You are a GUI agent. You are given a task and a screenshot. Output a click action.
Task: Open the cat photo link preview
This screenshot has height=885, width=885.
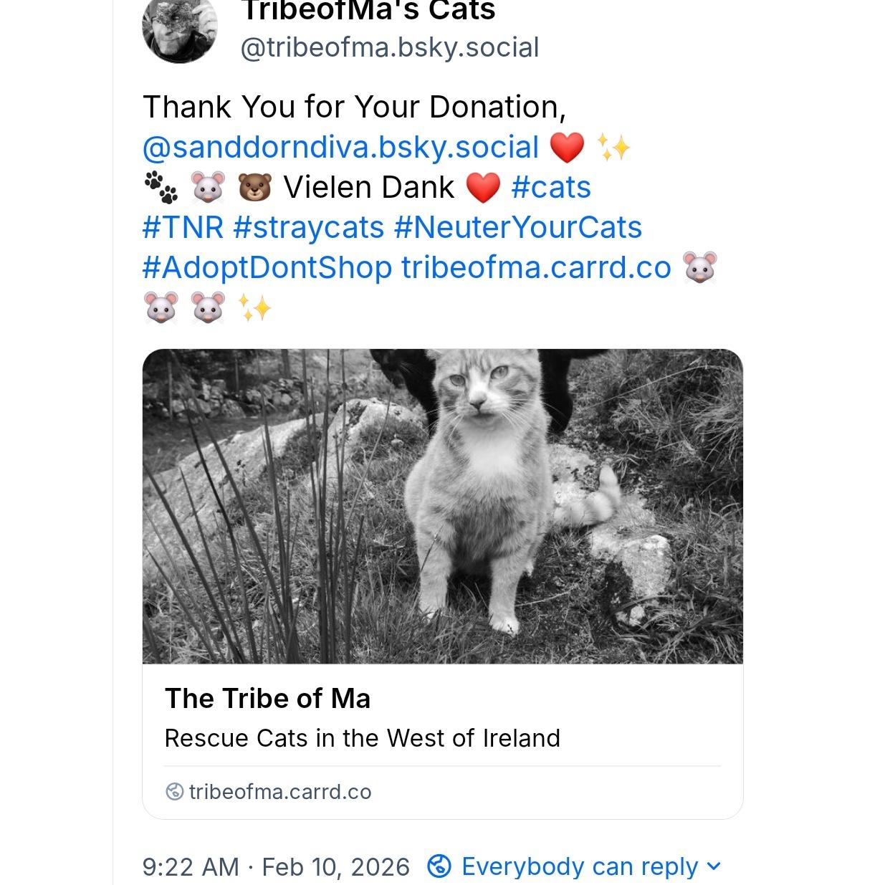click(x=442, y=506)
